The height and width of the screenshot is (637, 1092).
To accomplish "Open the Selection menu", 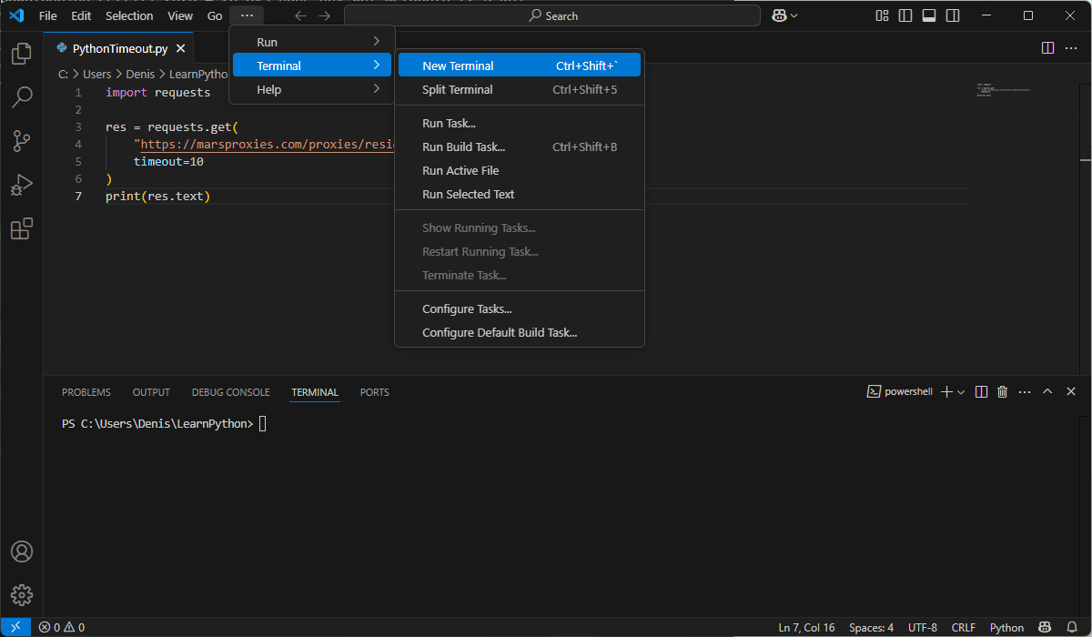I will (x=129, y=15).
